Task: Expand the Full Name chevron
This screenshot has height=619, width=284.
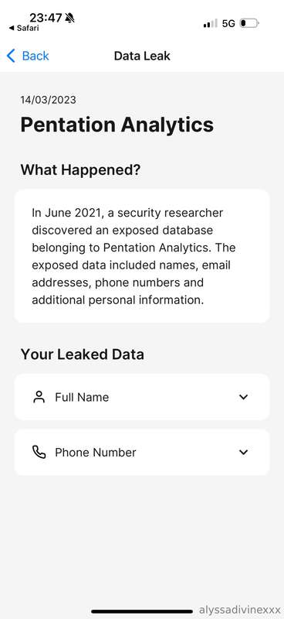Action: pos(243,397)
